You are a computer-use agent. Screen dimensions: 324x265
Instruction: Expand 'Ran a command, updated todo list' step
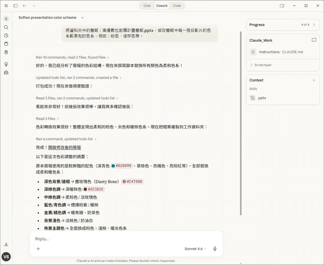tap(66, 139)
